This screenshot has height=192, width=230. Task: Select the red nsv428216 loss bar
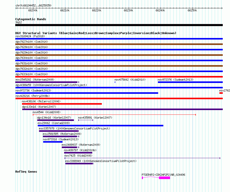coord(119,98)
